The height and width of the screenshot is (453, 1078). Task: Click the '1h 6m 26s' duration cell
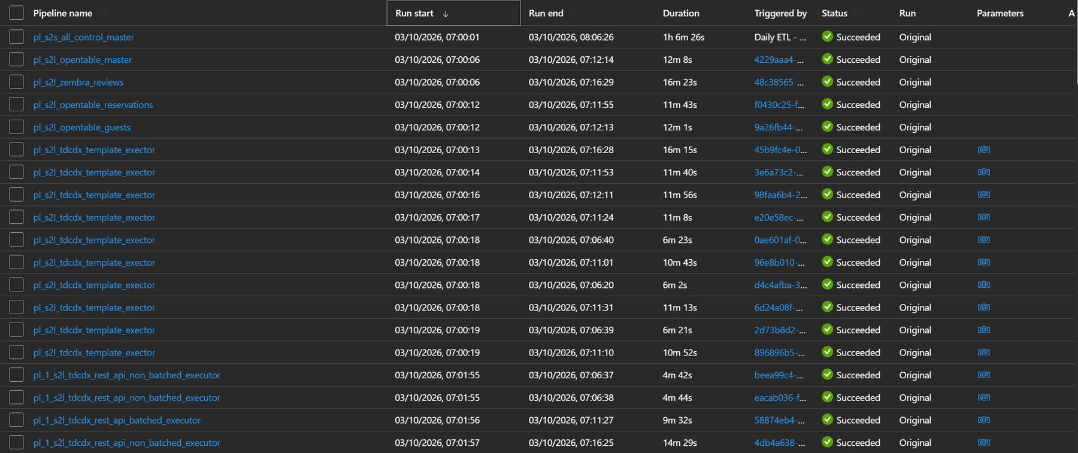click(683, 37)
